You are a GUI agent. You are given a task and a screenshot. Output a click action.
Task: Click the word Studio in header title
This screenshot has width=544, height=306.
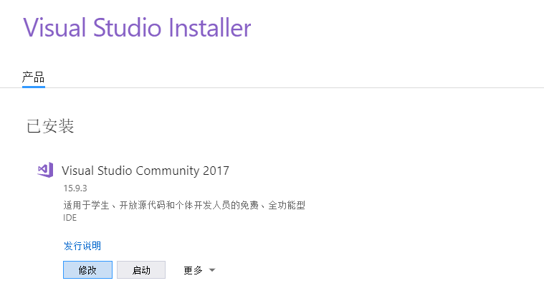click(x=128, y=27)
